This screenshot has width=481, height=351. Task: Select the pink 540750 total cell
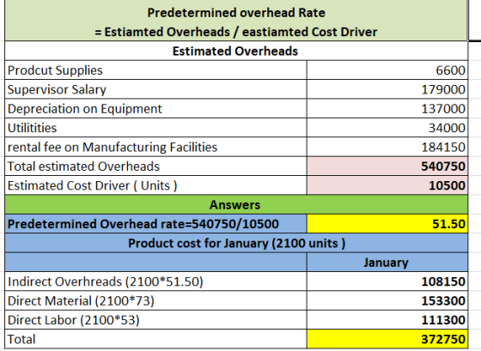(387, 166)
